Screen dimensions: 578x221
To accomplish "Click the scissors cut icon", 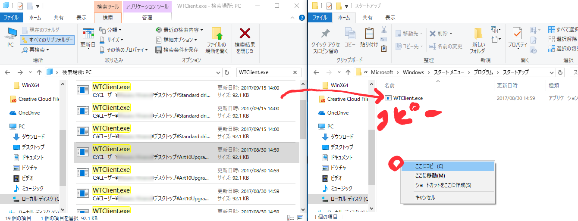I will coord(383,30).
